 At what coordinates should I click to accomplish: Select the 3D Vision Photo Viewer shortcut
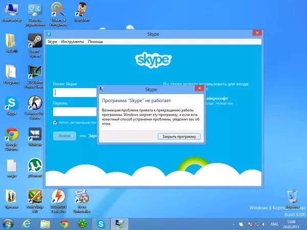(x=35, y=77)
